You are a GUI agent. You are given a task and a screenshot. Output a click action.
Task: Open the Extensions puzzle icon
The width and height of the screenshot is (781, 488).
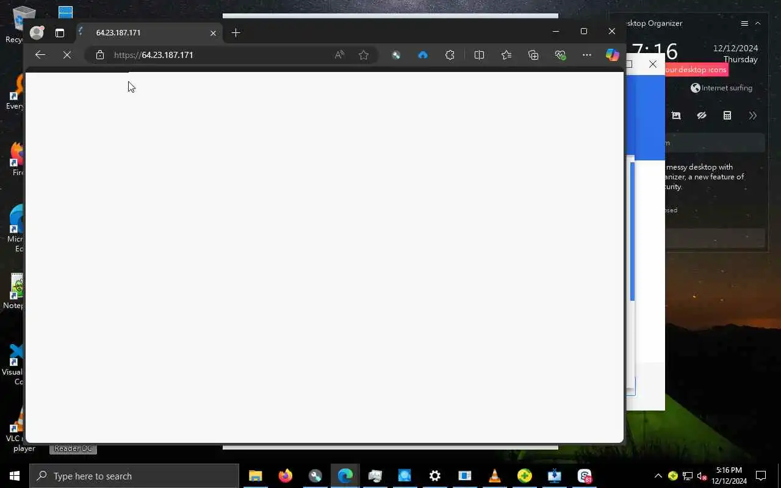450,55
